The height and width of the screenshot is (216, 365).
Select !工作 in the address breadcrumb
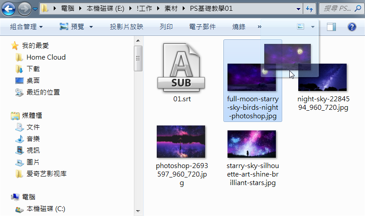pyautogui.click(x=144, y=9)
